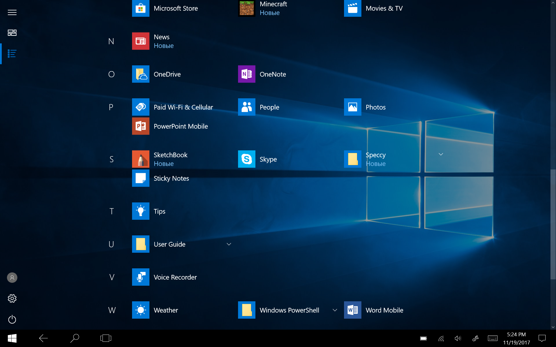Launch the People app icon
Image resolution: width=556 pixels, height=347 pixels.
pos(247,107)
